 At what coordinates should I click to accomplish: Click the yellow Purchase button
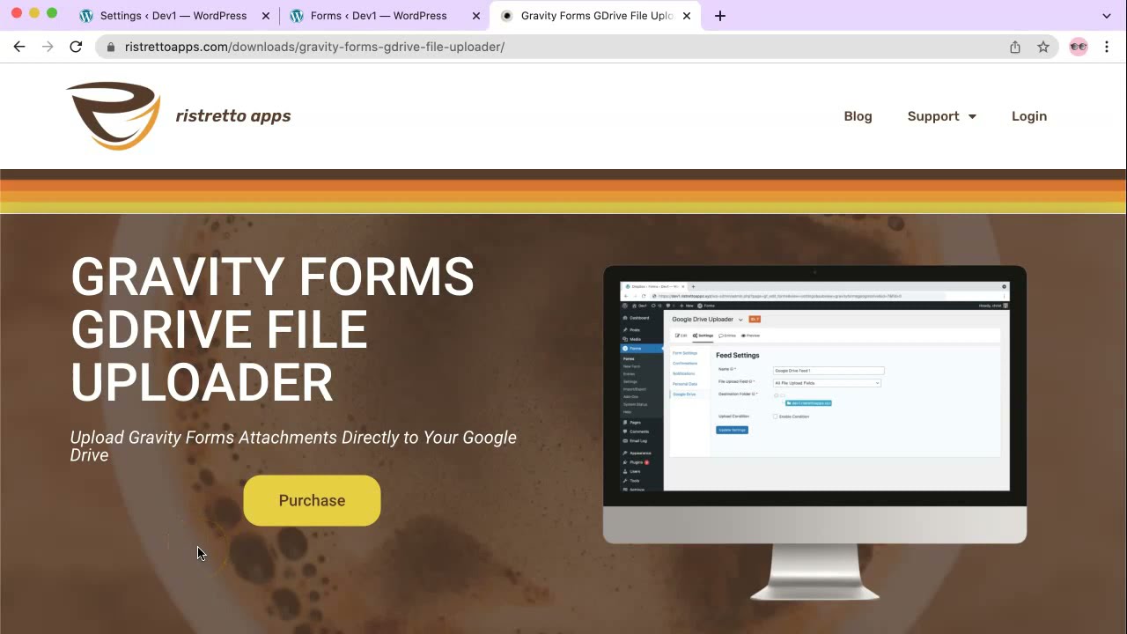312,500
